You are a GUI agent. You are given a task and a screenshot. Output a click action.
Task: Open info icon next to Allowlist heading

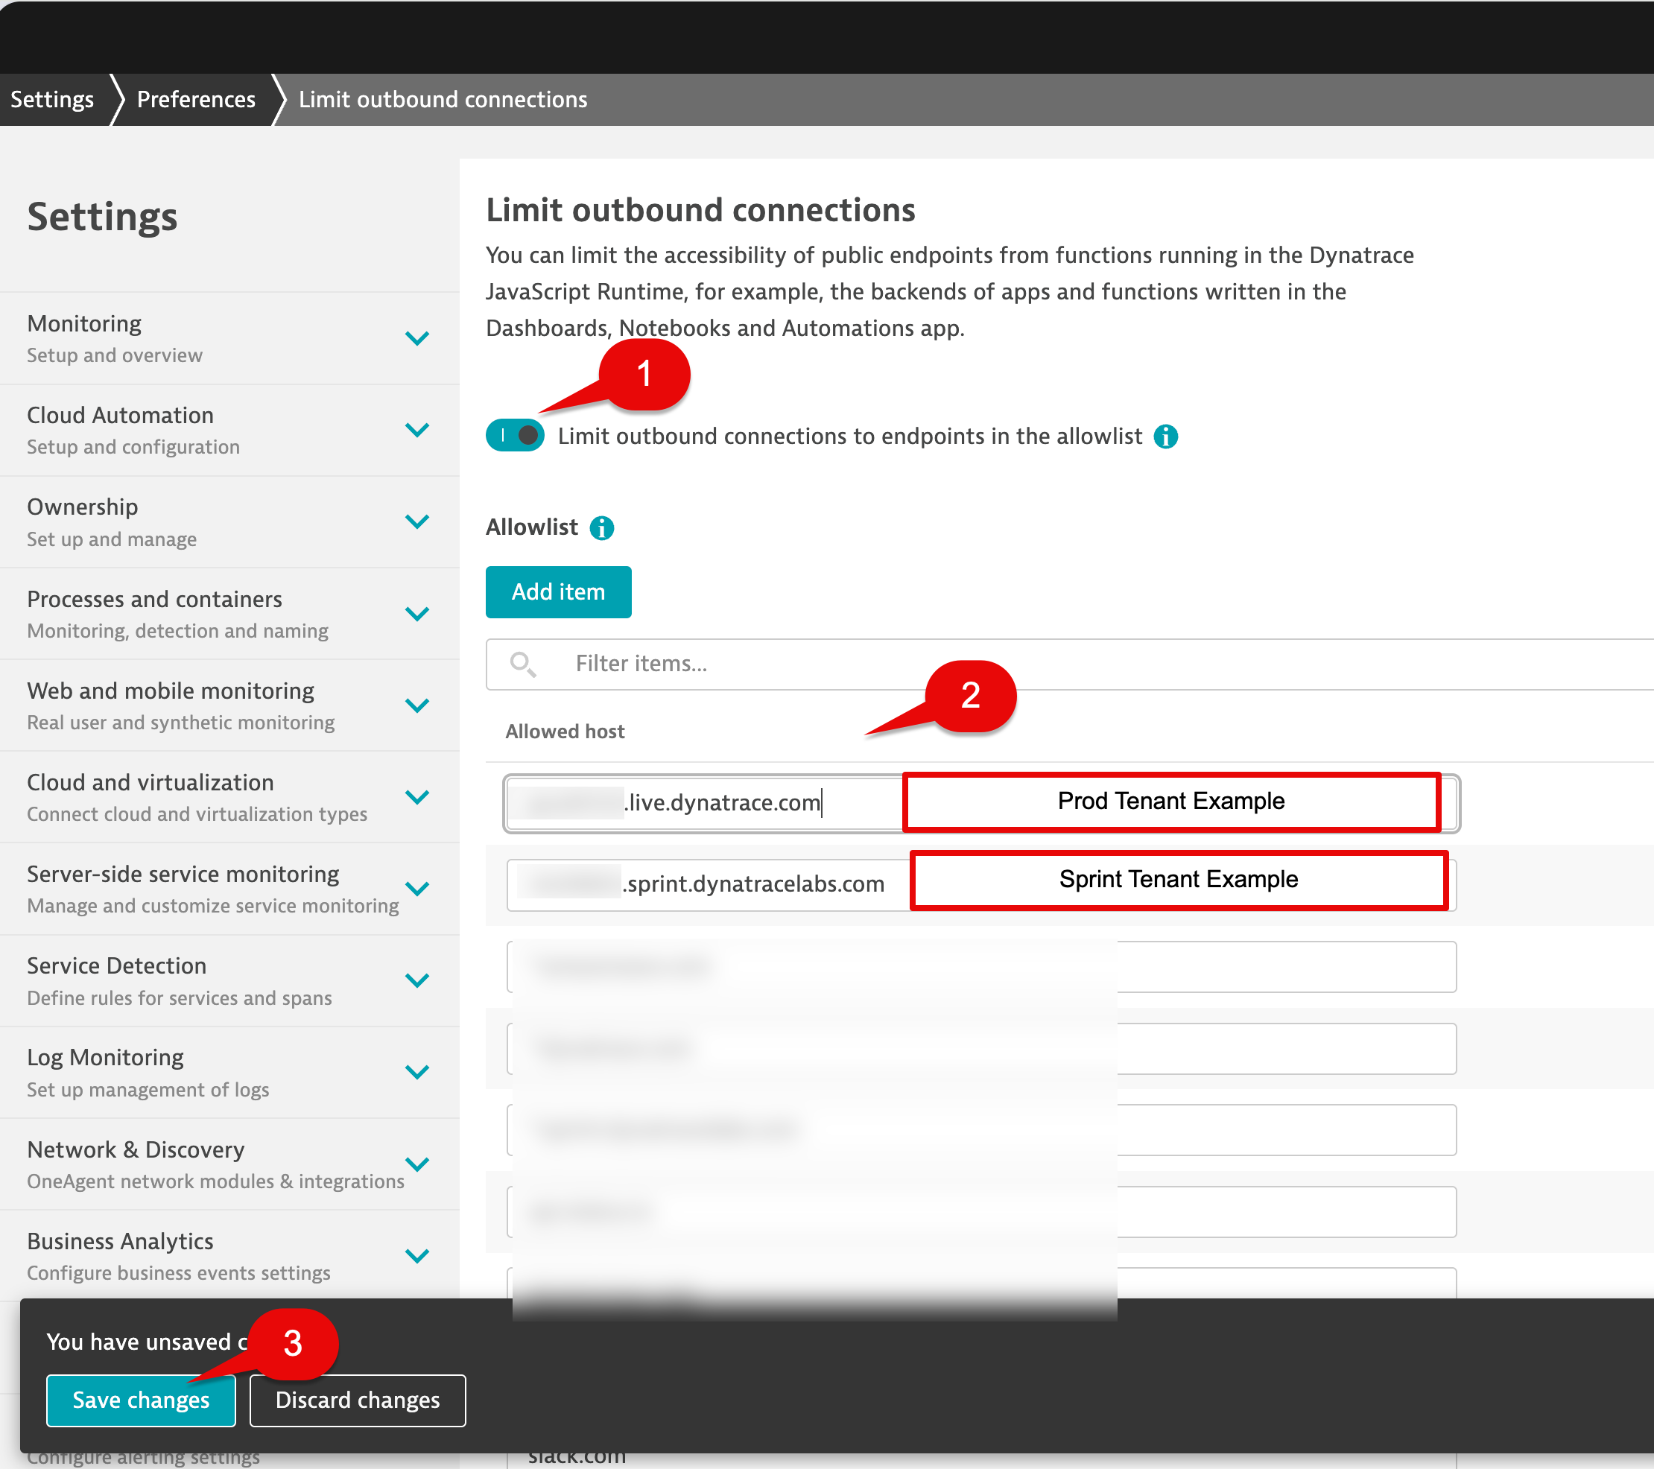click(x=601, y=528)
